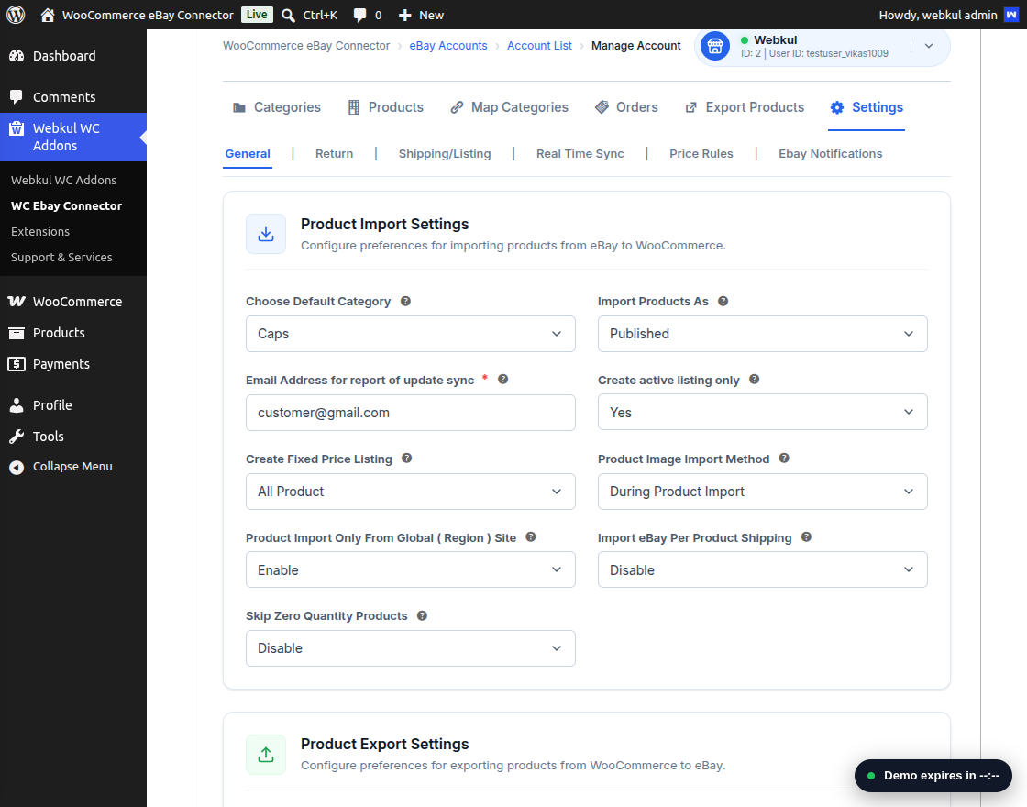The image size is (1027, 807).
Task: Show help for Create Fixed Price Listing
Action: pos(407,459)
